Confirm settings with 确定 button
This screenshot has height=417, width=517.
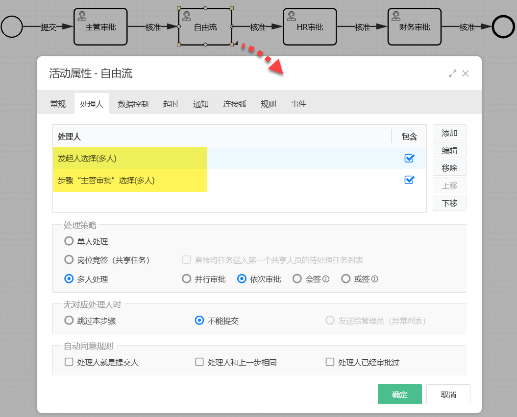(x=399, y=394)
